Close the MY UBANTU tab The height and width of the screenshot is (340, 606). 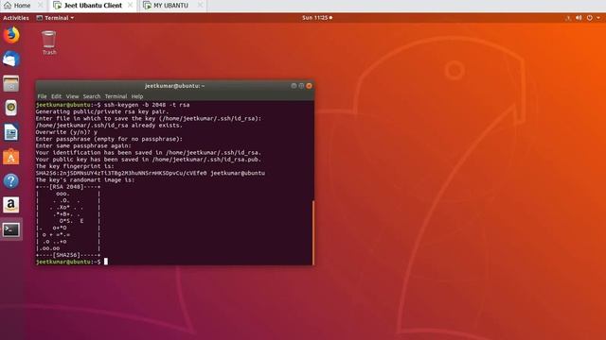click(200, 6)
